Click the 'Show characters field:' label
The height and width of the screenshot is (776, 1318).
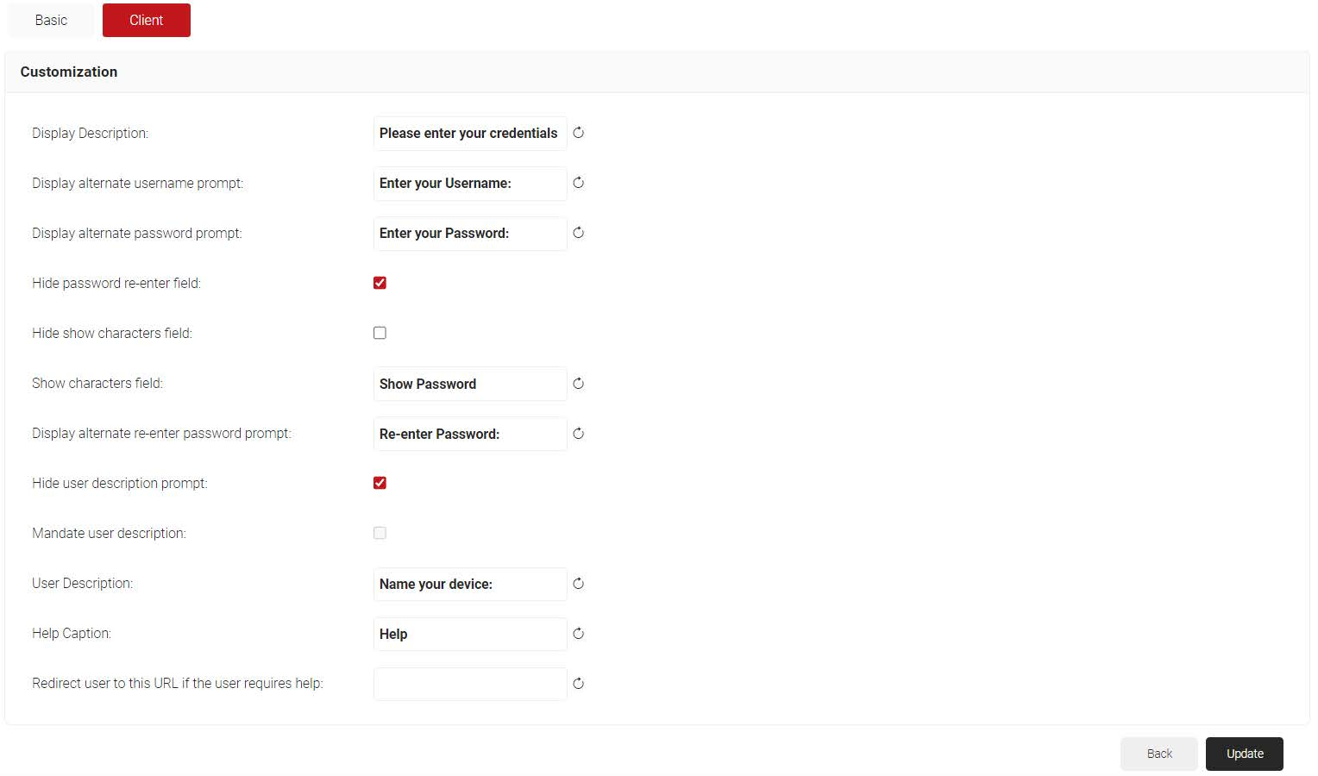[x=97, y=383]
